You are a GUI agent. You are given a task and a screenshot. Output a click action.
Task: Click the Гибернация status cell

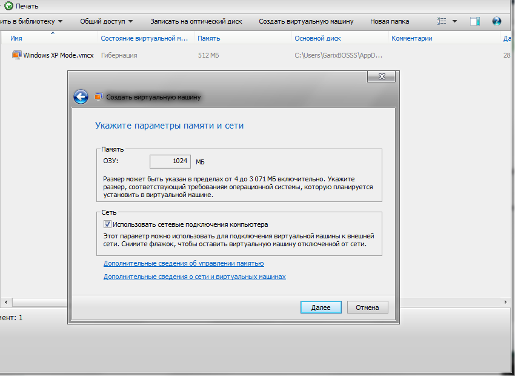(x=119, y=55)
